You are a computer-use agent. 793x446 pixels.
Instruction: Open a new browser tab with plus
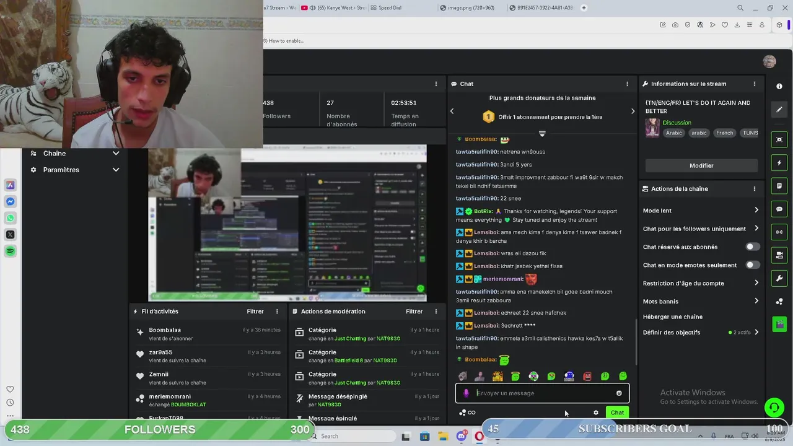(x=584, y=8)
